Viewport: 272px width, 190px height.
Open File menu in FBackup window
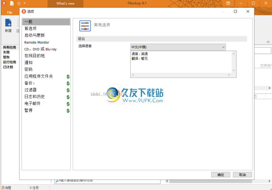coord(10,12)
